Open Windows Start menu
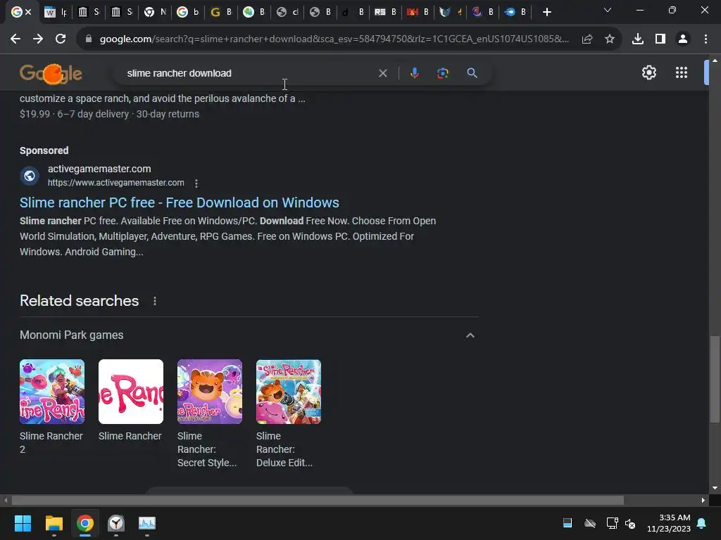 click(23, 523)
